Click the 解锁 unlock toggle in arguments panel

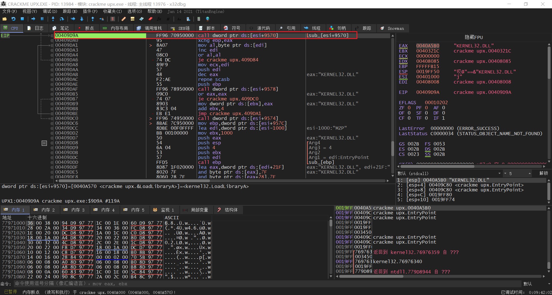click(543, 173)
